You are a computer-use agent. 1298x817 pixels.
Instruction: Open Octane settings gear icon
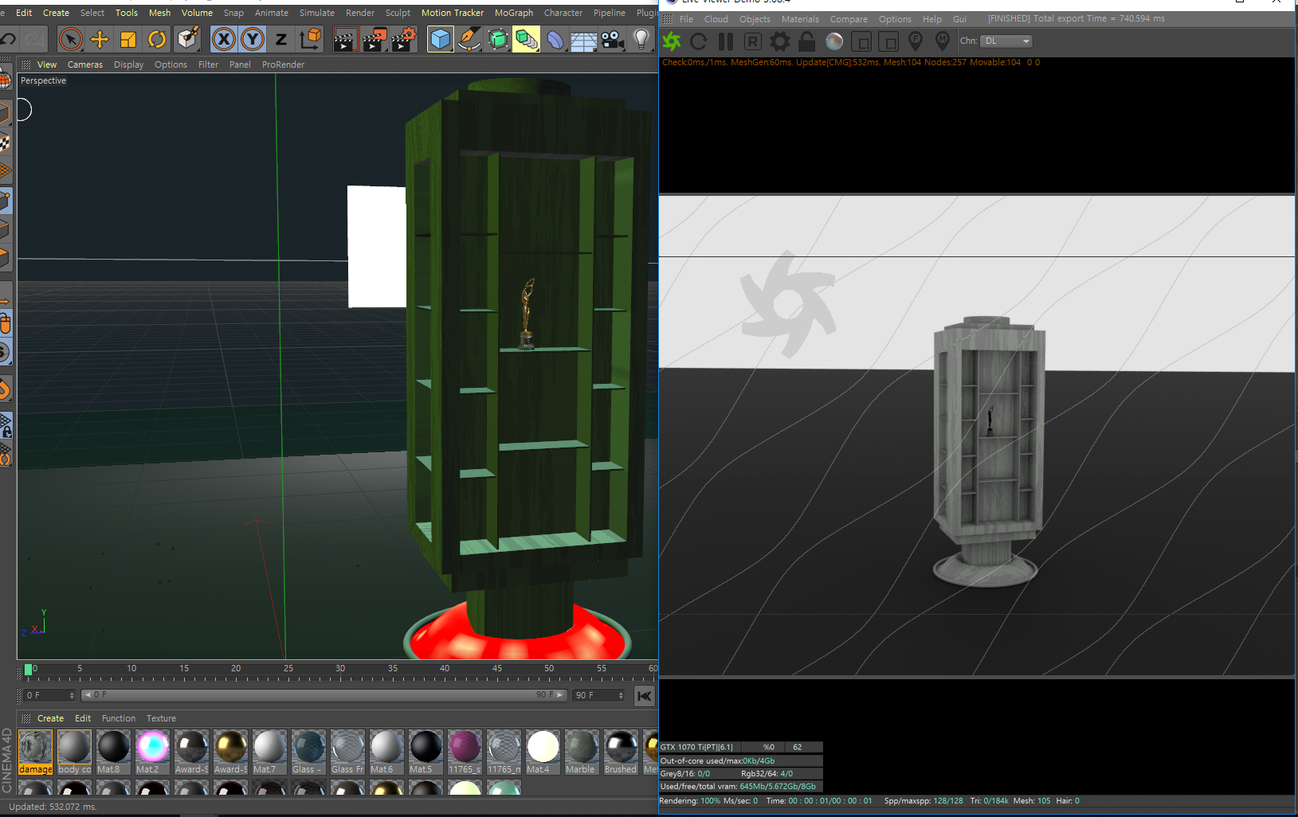pyautogui.click(x=780, y=41)
